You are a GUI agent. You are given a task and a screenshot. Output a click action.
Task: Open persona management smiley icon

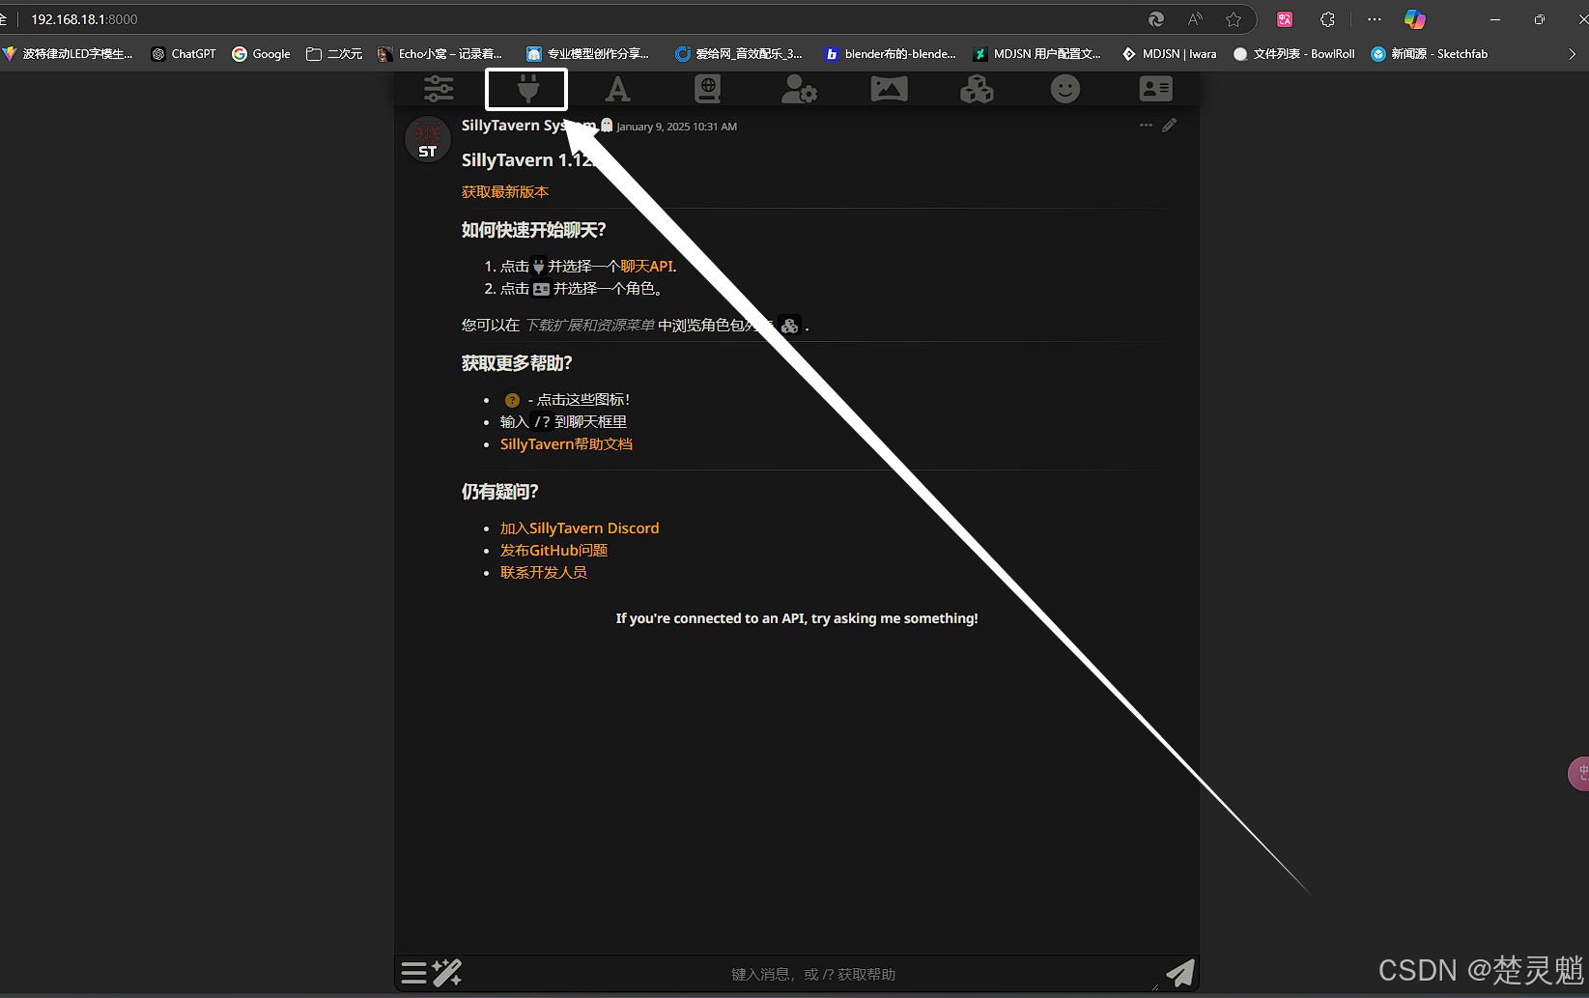pos(1065,89)
